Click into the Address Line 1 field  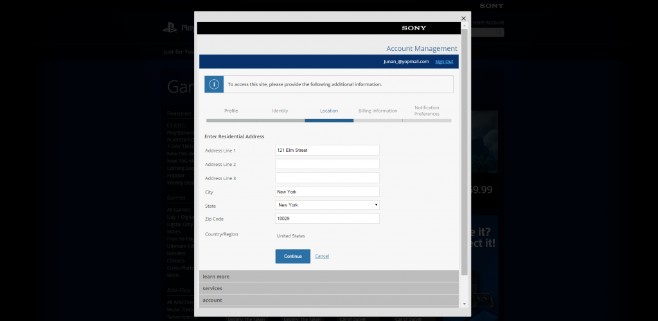click(x=327, y=150)
